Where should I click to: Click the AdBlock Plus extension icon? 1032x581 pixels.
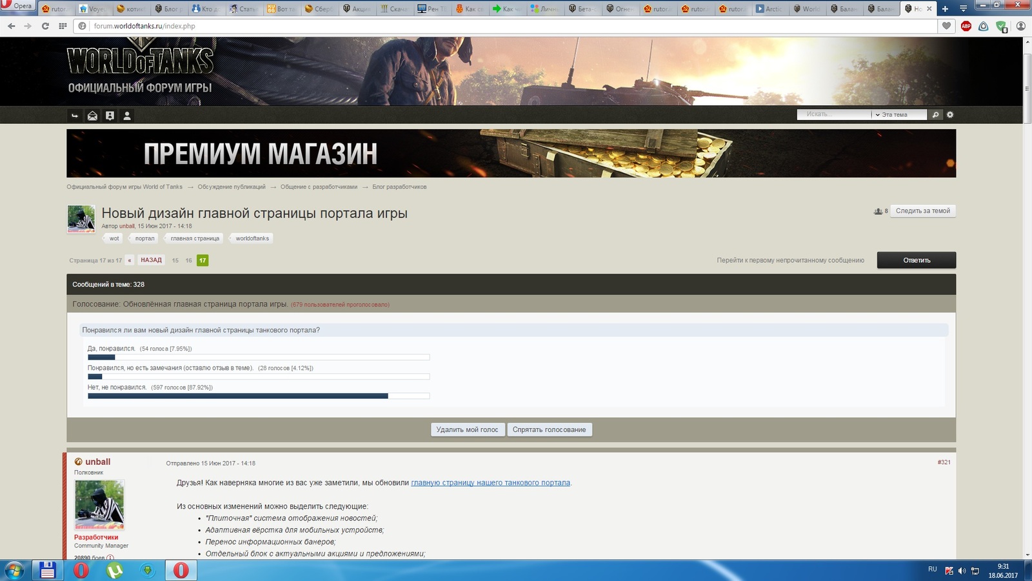pos(966,26)
